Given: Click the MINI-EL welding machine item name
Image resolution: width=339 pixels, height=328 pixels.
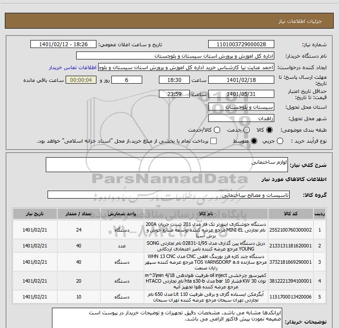Looking at the screenshot, I should pos(206,230).
